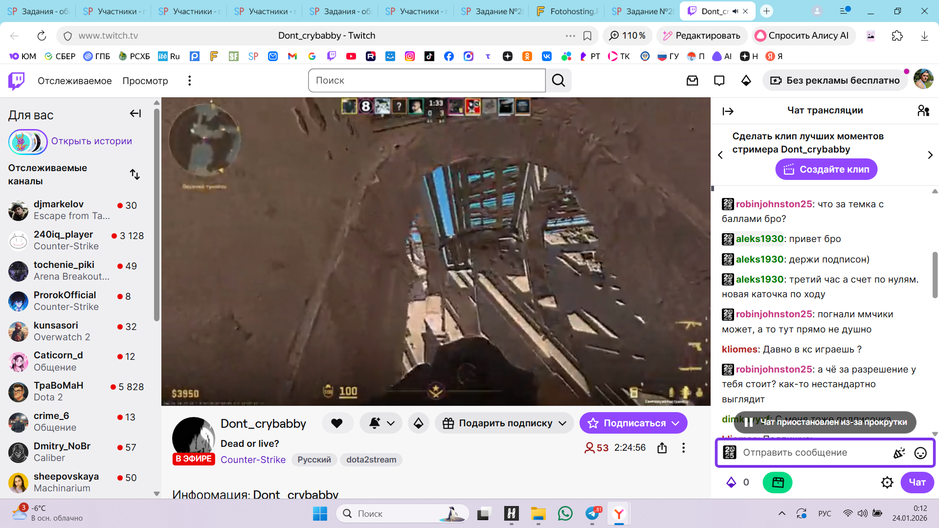Expand the notification bell dropdown
939x528 pixels.
[x=390, y=423]
